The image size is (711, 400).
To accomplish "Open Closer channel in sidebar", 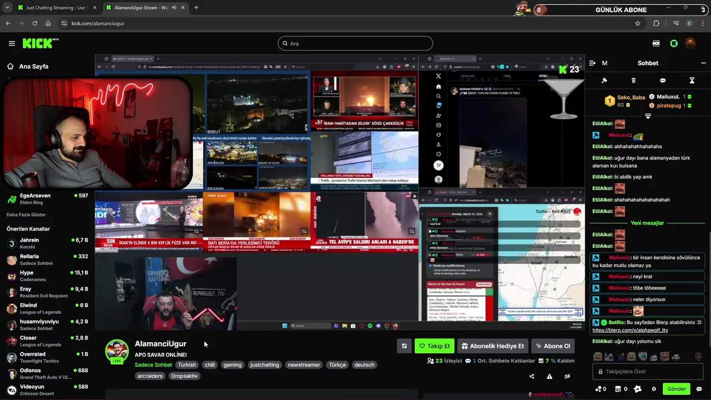I will click(x=47, y=341).
